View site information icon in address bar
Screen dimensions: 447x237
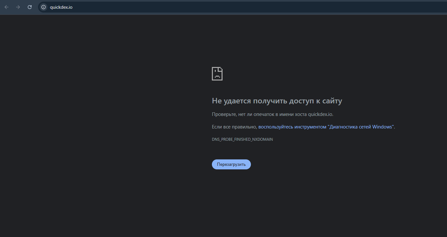44,7
